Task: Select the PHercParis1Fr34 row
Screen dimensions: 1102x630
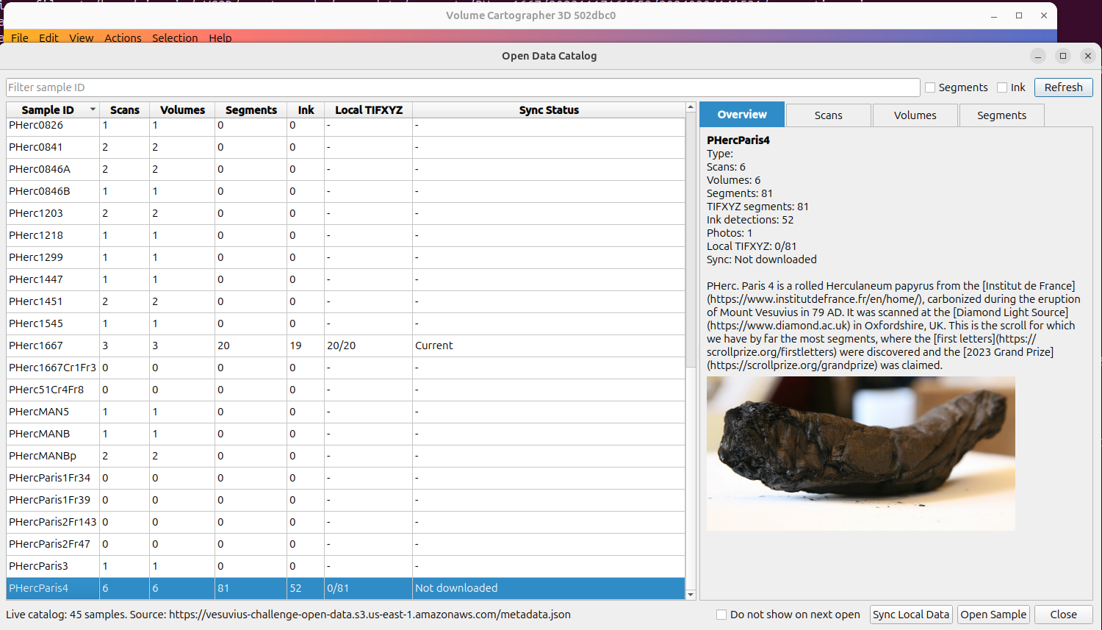Action: tap(346, 478)
